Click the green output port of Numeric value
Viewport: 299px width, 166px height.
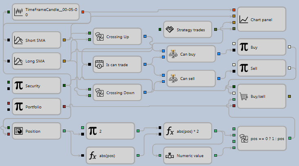pos(216,155)
